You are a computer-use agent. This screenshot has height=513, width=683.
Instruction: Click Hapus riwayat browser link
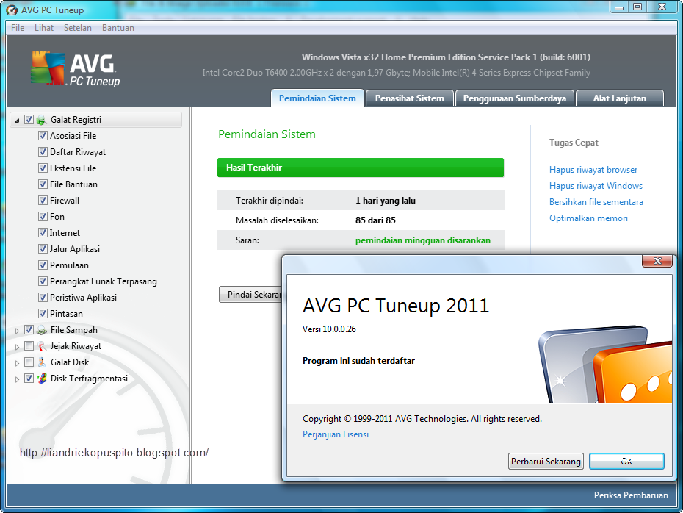pyautogui.click(x=593, y=170)
